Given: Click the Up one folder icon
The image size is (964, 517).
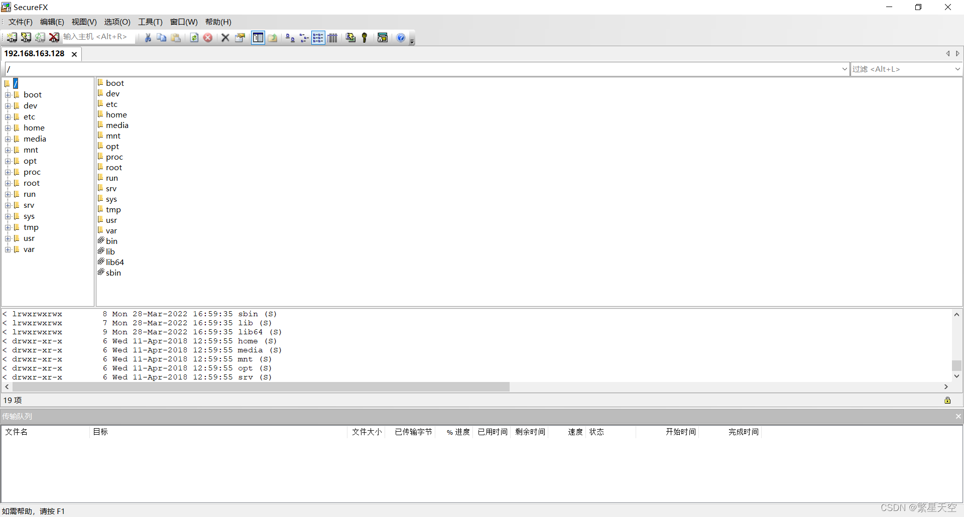Looking at the screenshot, I should coord(273,38).
